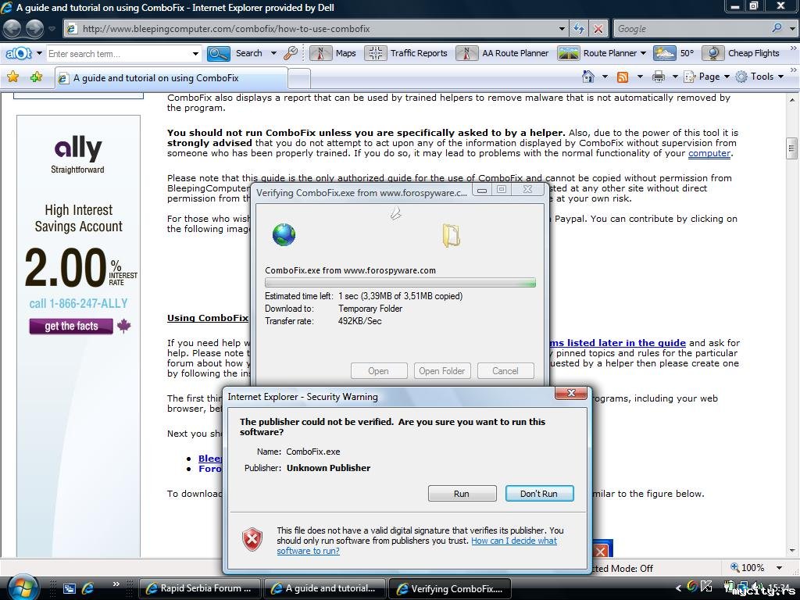This screenshot has height=600, width=800.
Task: Click the 50° weather icon
Action: pos(664,53)
